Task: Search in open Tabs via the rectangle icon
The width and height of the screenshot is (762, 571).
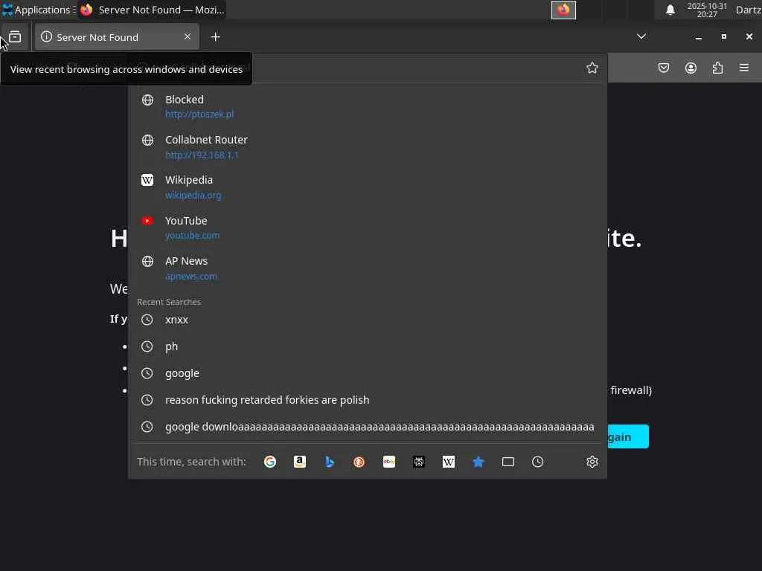Action: tap(508, 462)
